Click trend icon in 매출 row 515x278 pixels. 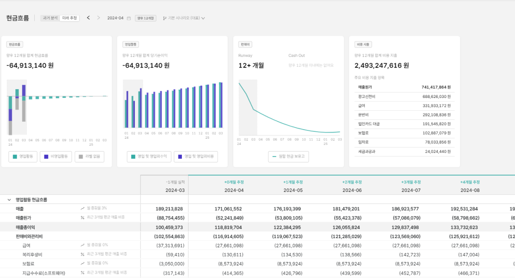(x=83, y=209)
